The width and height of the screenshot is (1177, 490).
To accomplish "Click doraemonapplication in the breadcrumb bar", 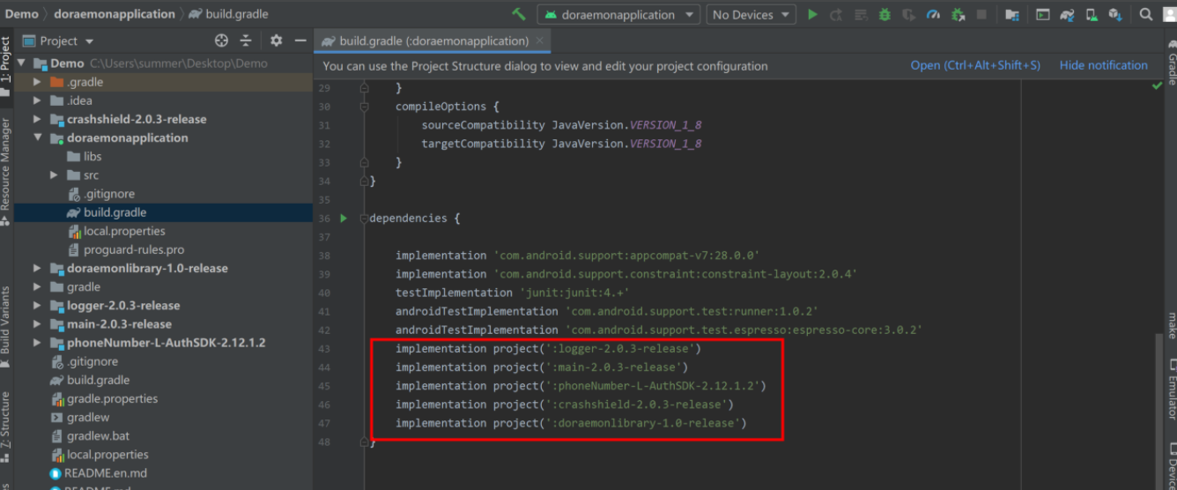I will tap(115, 14).
